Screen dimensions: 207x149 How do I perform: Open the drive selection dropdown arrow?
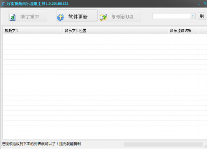pos(193,16)
